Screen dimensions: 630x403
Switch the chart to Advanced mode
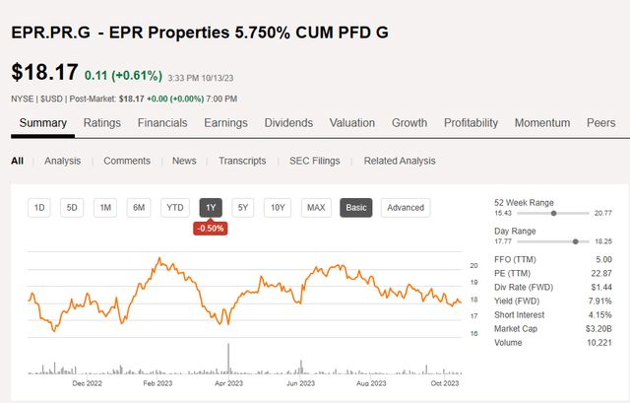[406, 207]
